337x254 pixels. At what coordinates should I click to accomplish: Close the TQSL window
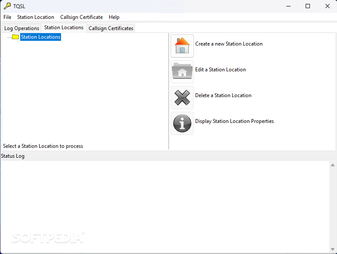(328, 6)
